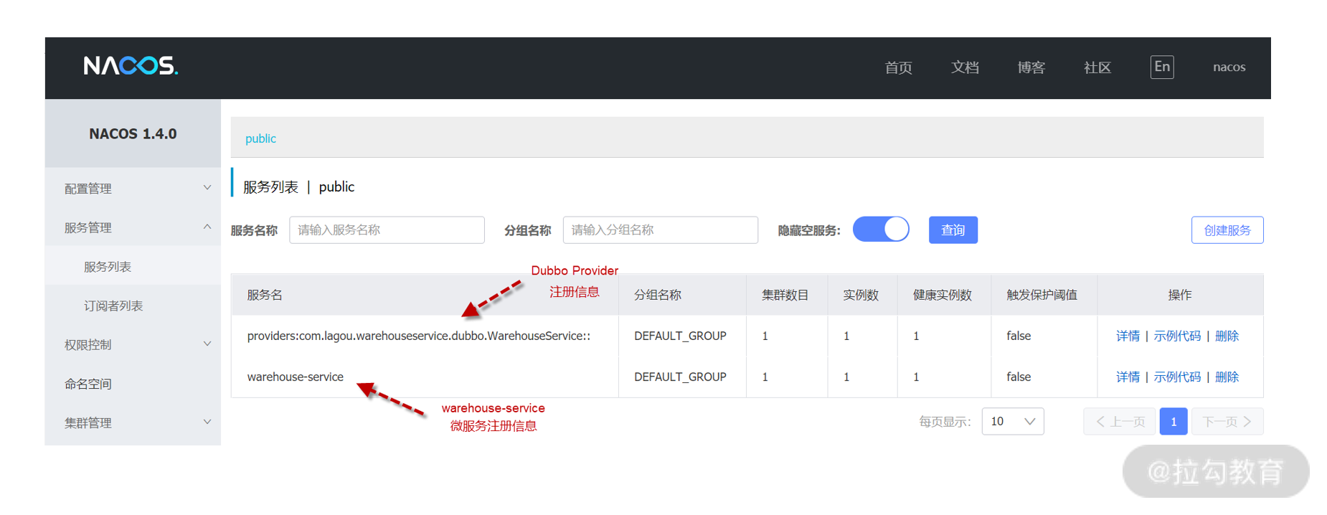1327x515 pixels.
Task: Focus the 分组名称 input field
Action: tap(660, 230)
